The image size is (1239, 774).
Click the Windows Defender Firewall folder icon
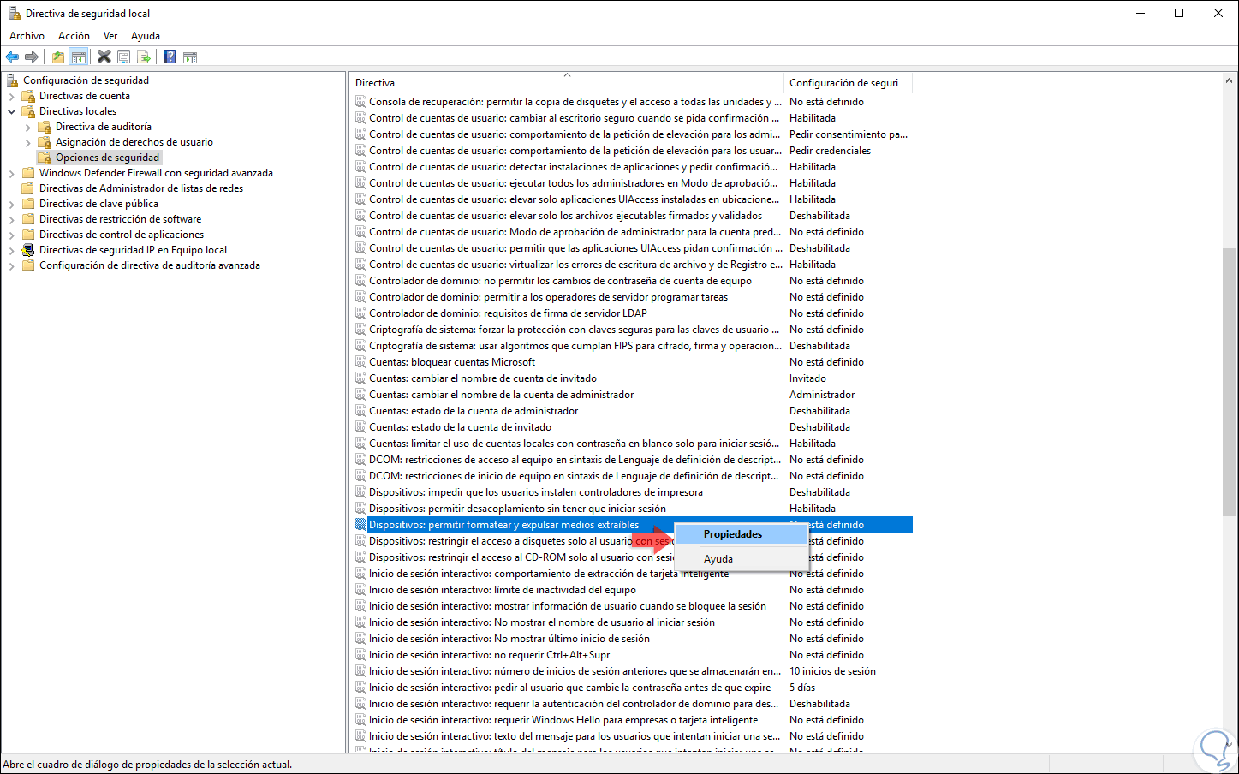(x=28, y=173)
